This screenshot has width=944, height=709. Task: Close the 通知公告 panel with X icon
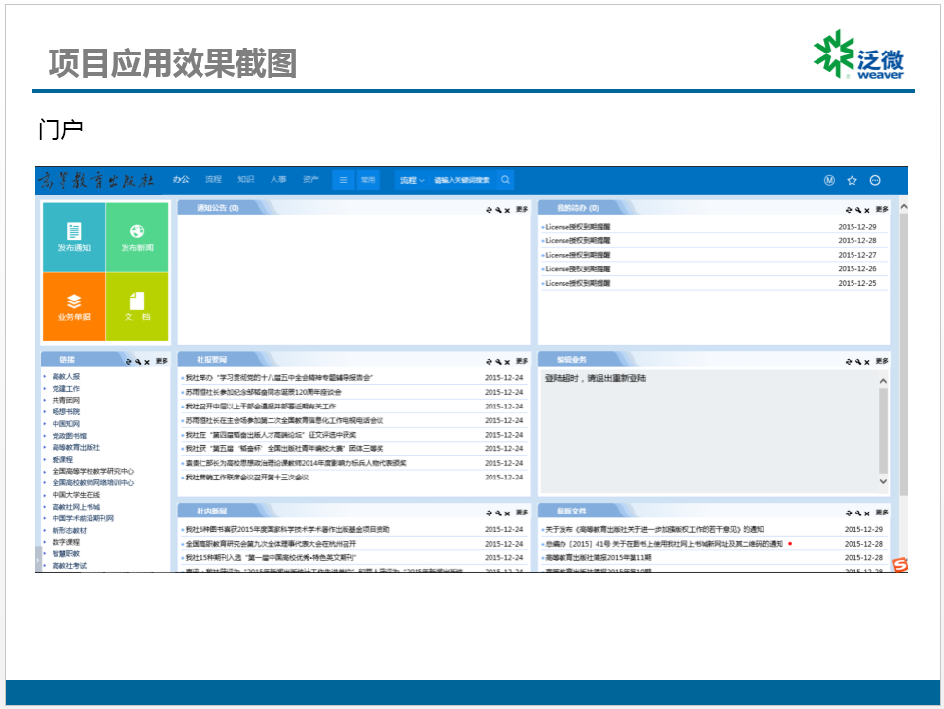(507, 209)
